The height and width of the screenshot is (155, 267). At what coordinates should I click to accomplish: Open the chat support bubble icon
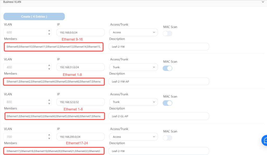tap(265, 140)
